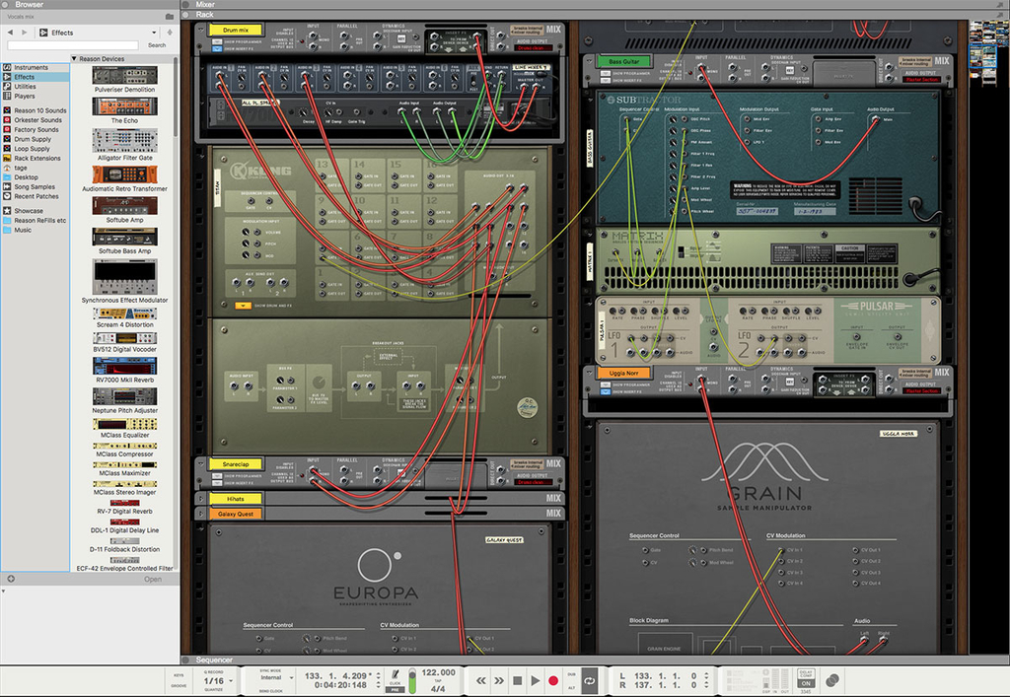Expand the Hihats mix channel
The image size is (1010, 697).
click(201, 498)
